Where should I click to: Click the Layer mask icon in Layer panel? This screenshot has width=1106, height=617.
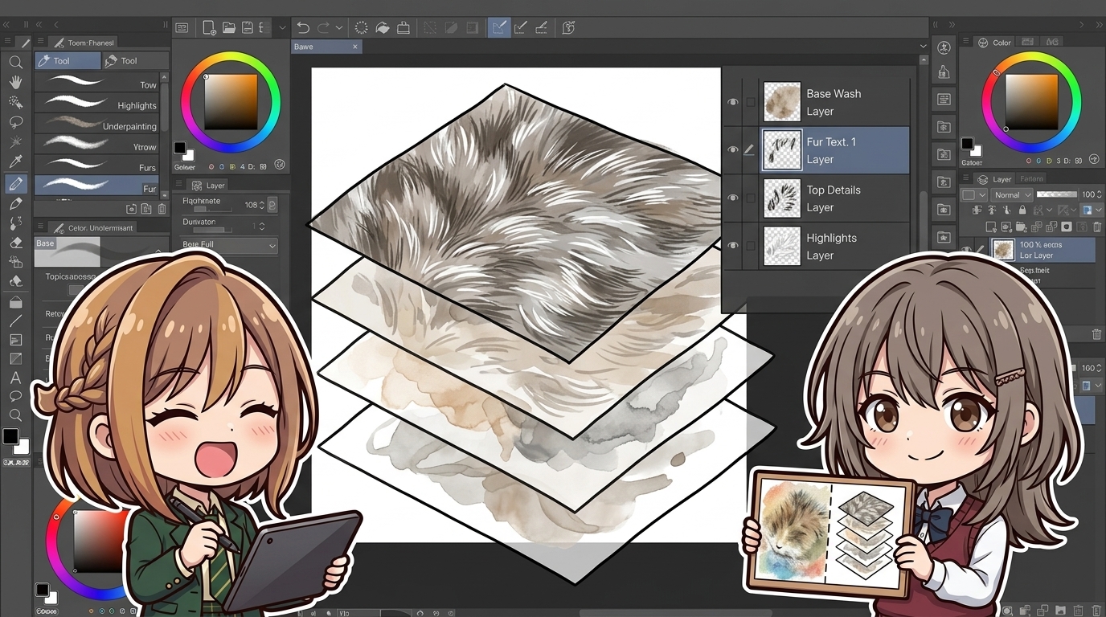coord(1067,227)
